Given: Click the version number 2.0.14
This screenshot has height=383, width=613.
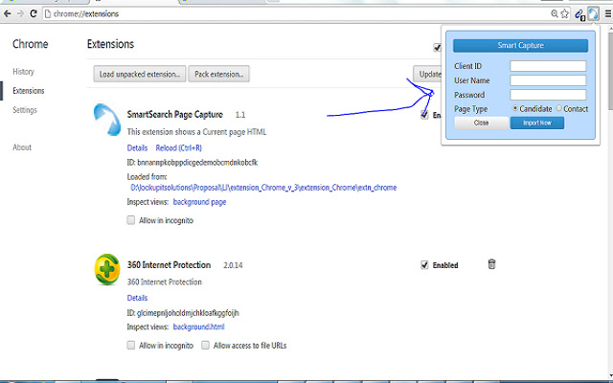Looking at the screenshot, I should (x=233, y=265).
